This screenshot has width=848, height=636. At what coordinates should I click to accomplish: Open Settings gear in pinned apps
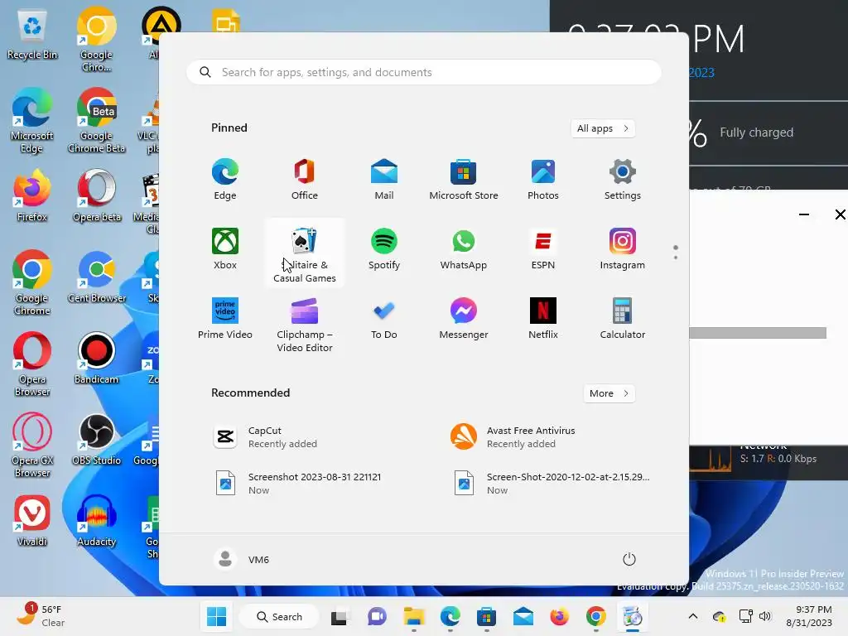623,180
